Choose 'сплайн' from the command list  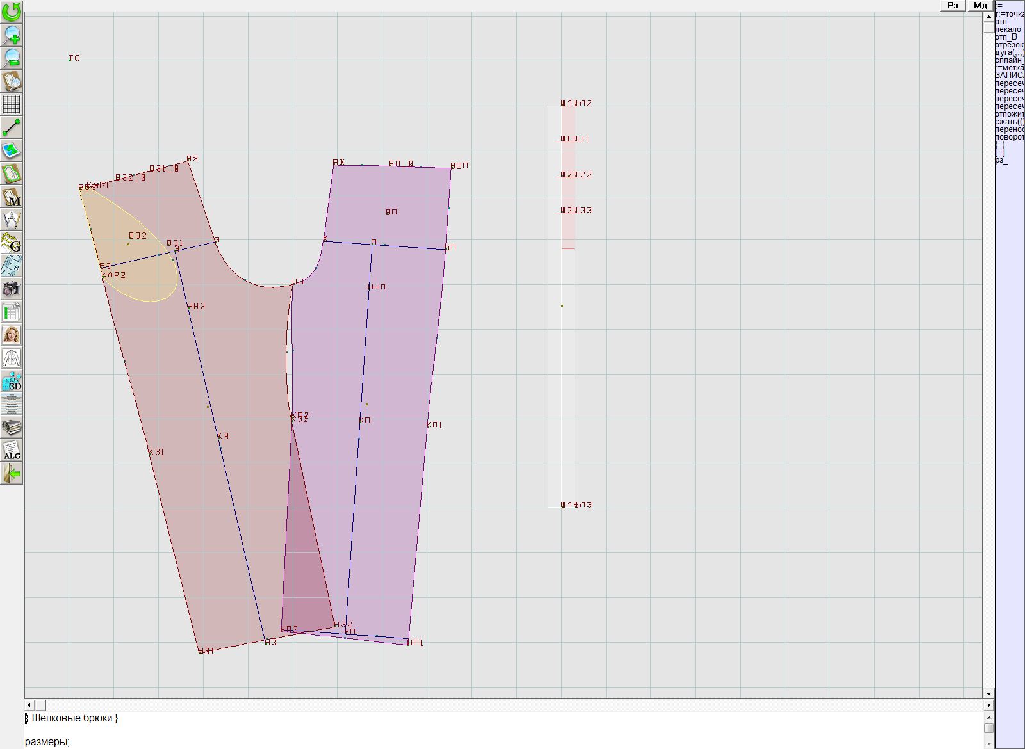(x=1009, y=60)
